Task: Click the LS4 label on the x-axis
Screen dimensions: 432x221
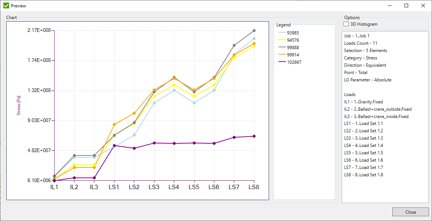Action: click(174, 187)
